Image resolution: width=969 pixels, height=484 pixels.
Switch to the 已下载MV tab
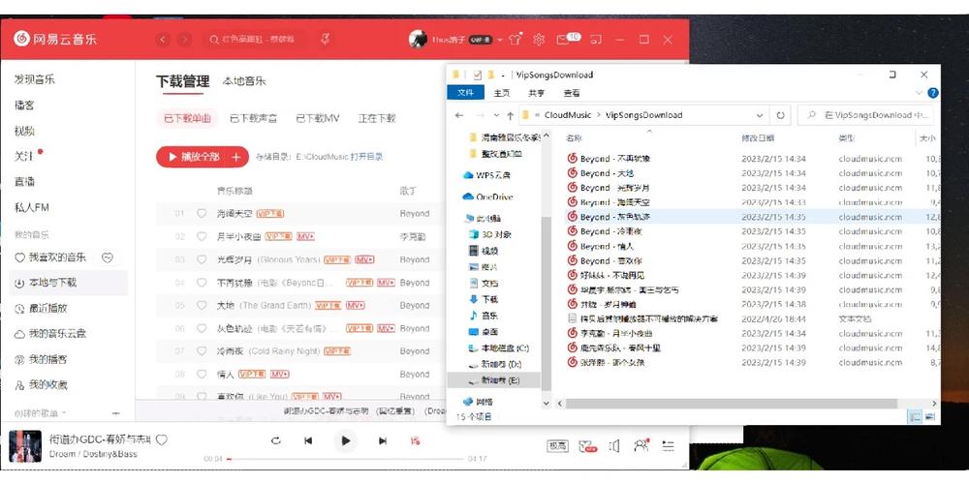318,118
